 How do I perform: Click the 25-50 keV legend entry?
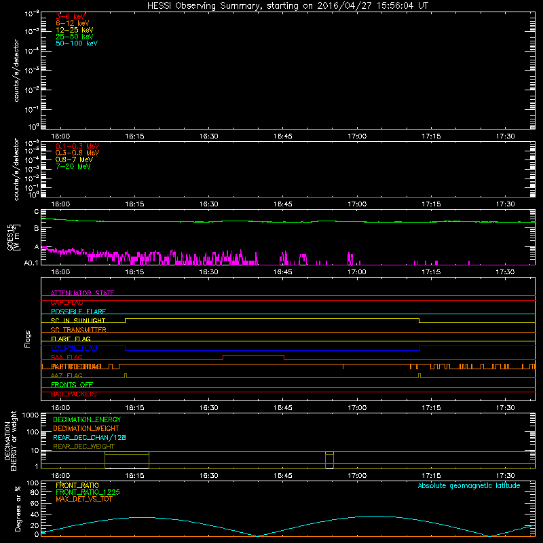(x=74, y=37)
